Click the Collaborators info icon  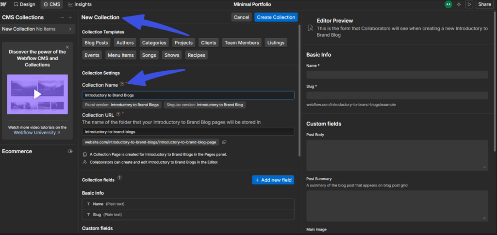[x=84, y=162]
